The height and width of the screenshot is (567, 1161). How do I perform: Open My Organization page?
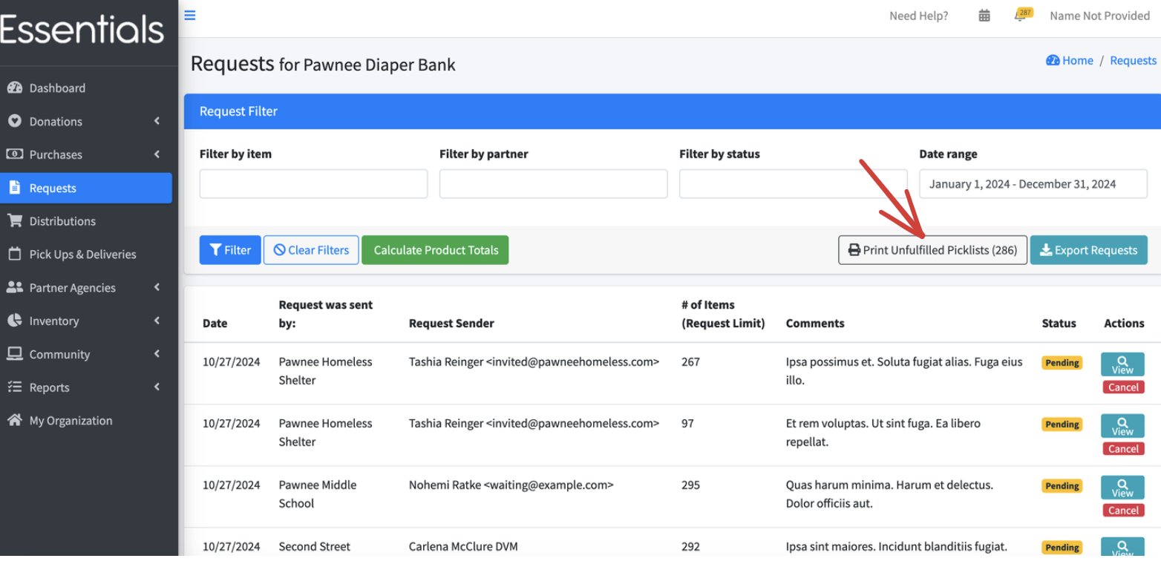[71, 420]
